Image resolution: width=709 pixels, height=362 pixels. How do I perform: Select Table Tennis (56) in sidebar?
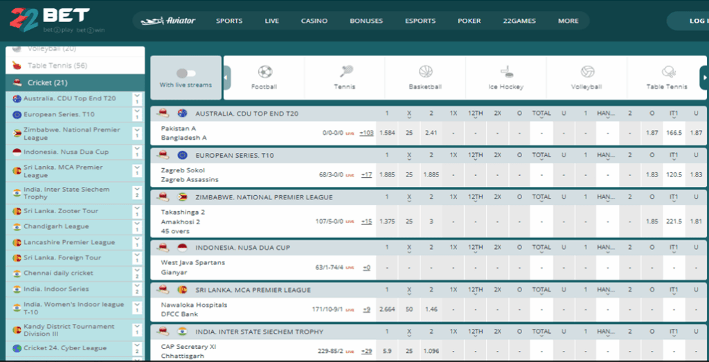(57, 66)
